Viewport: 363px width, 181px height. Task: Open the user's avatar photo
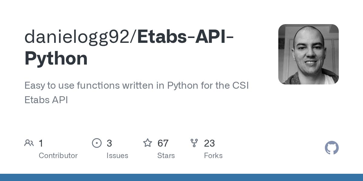tap(309, 54)
